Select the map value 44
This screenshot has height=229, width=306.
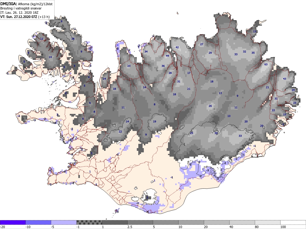[167, 56]
